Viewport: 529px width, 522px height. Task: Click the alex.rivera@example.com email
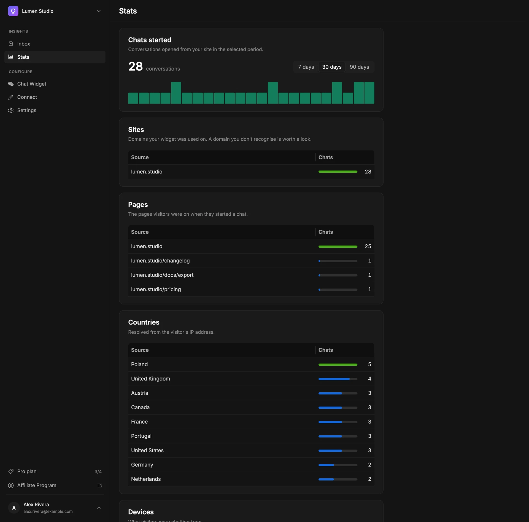[x=48, y=511]
